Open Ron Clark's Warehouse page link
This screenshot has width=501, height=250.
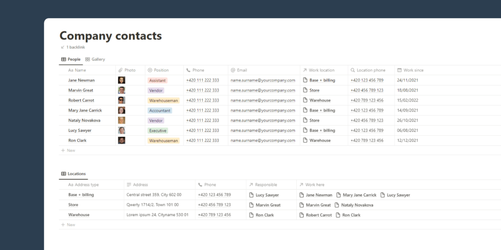point(317,141)
